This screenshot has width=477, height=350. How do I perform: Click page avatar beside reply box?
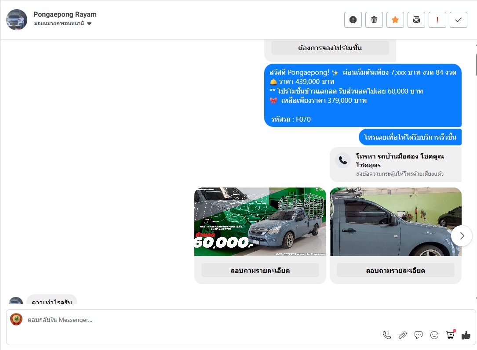[16, 319]
